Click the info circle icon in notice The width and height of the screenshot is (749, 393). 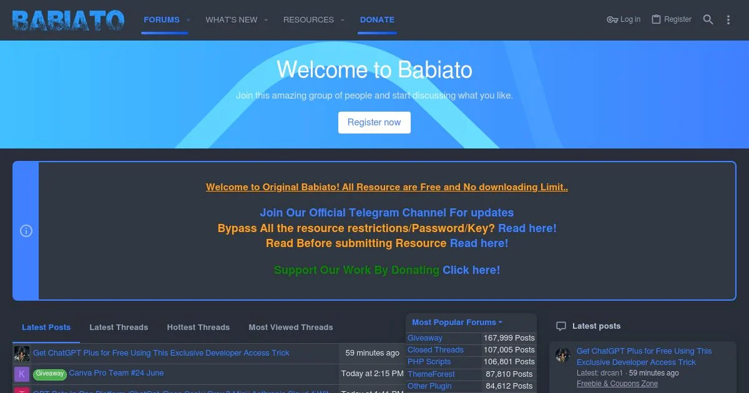26,231
